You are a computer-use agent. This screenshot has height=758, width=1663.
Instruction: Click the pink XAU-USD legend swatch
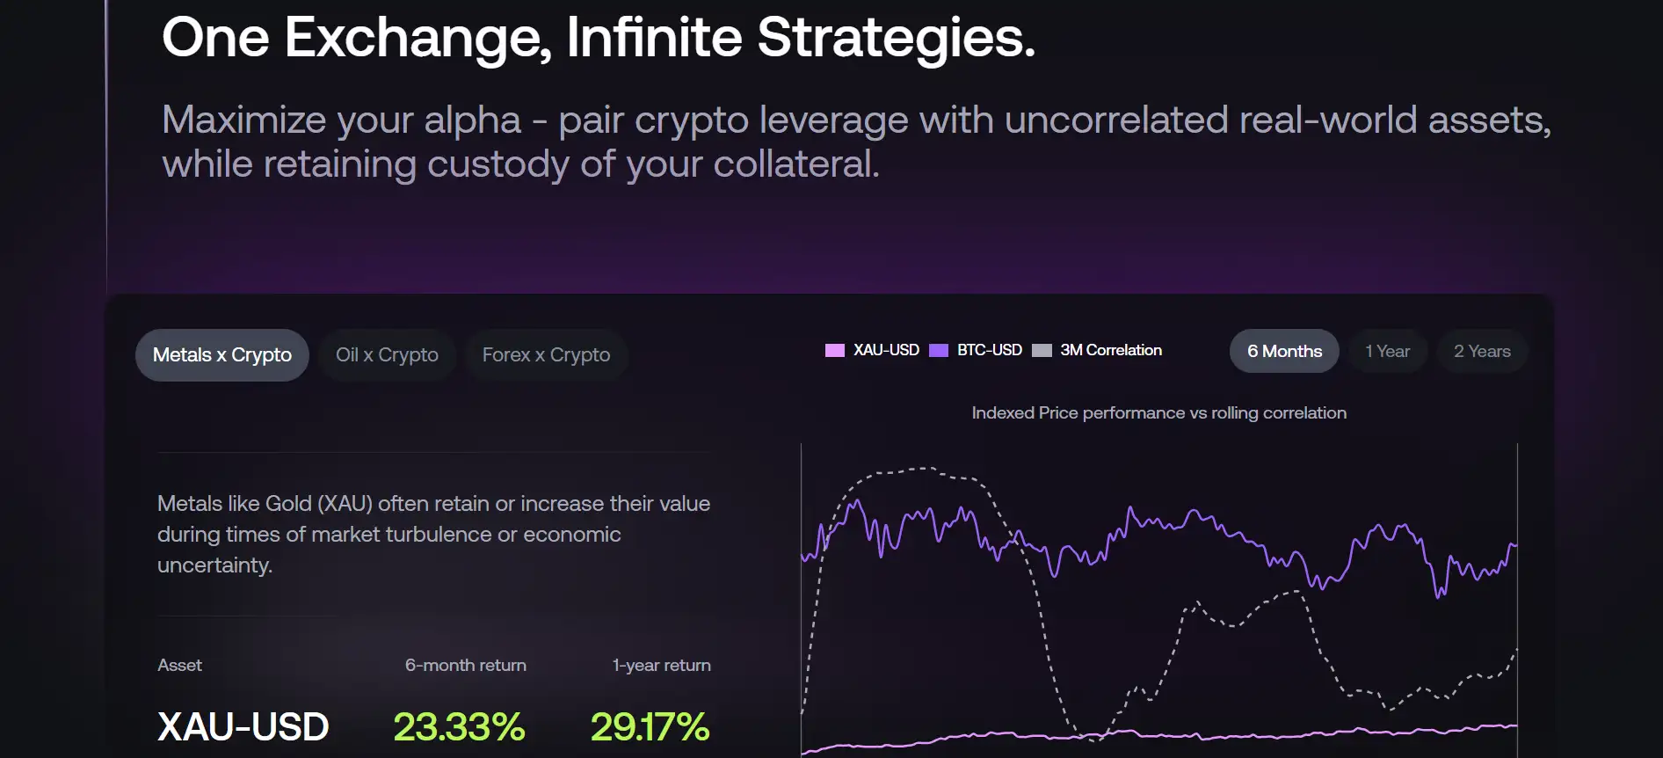835,351
